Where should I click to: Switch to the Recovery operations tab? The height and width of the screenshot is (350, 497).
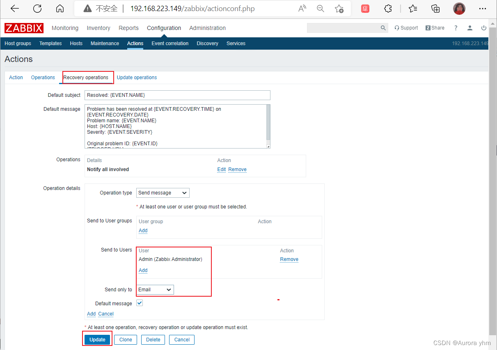(86, 78)
